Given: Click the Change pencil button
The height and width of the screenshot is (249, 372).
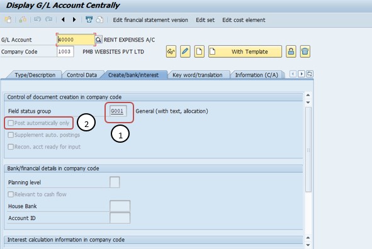Looking at the screenshot, I should point(185,52).
